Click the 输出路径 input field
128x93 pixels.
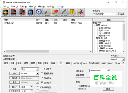point(104,14)
